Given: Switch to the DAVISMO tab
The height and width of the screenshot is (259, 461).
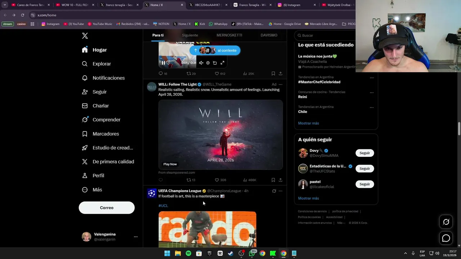Looking at the screenshot, I should 269,35.
